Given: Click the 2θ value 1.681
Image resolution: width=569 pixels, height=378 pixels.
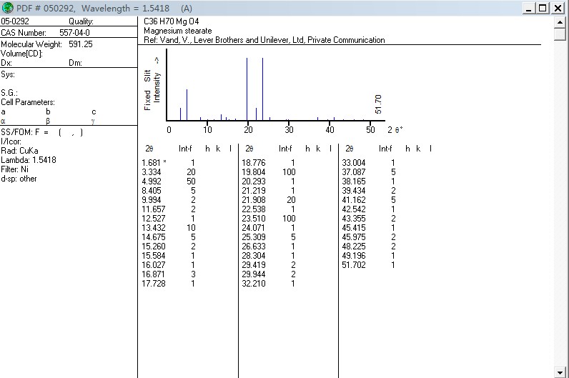Looking at the screenshot, I should 152,162.
